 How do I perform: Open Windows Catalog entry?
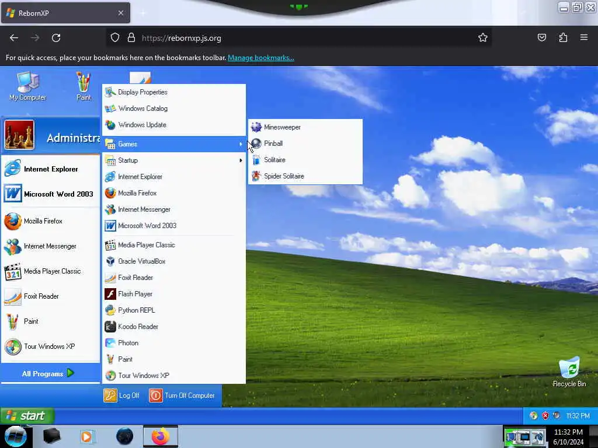(174, 108)
